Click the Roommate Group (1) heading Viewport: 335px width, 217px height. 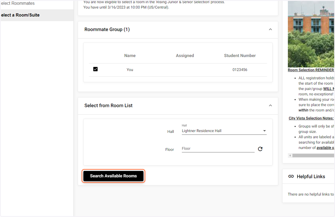tap(107, 30)
